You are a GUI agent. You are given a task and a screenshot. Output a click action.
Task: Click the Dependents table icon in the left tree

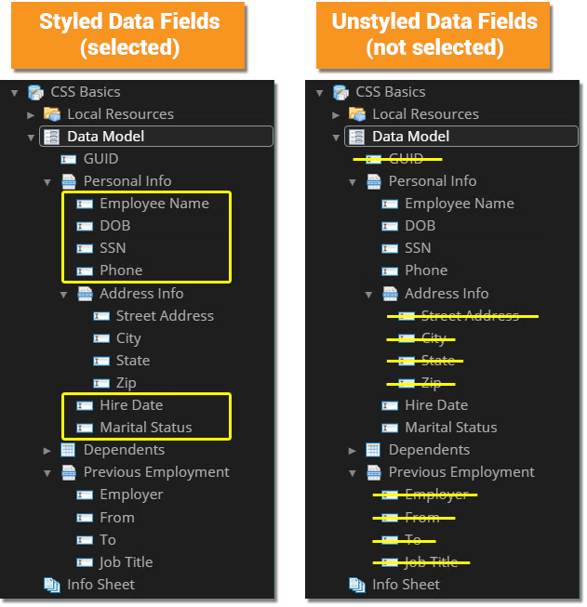[x=69, y=450]
